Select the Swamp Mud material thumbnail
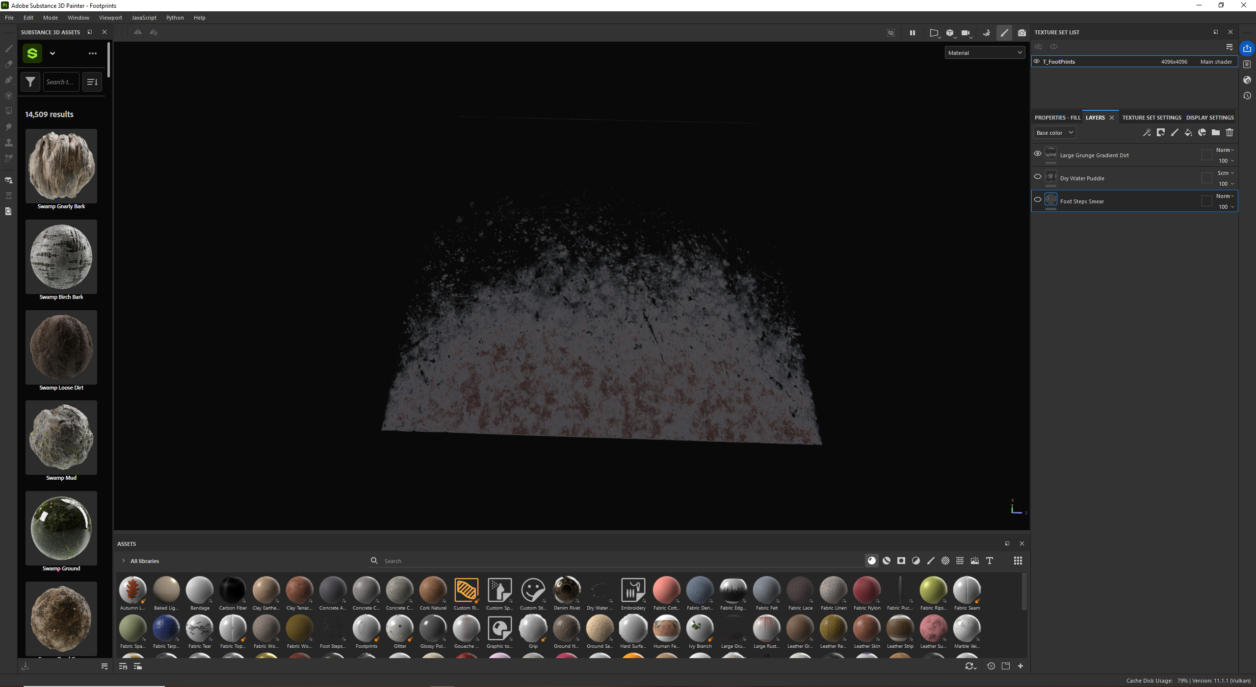Viewport: 1256px width, 687px height. tap(61, 438)
